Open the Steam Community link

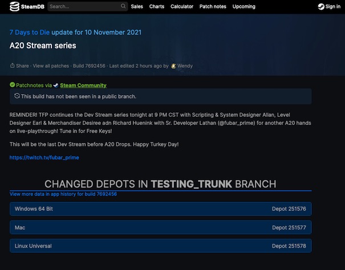point(83,85)
